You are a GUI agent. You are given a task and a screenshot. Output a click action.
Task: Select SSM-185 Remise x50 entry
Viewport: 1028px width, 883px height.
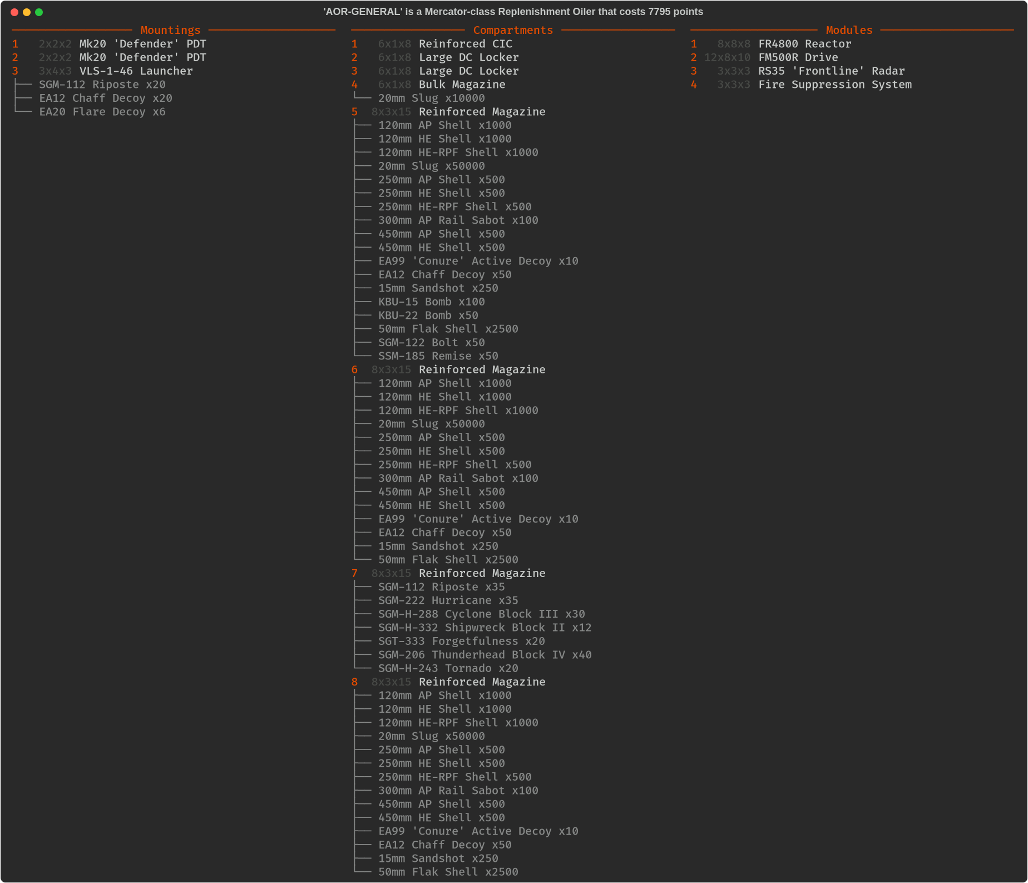click(x=438, y=356)
